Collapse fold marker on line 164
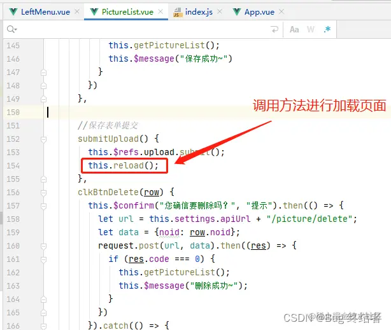Image resolution: width=391 pixels, height=330 pixels. coord(44,299)
